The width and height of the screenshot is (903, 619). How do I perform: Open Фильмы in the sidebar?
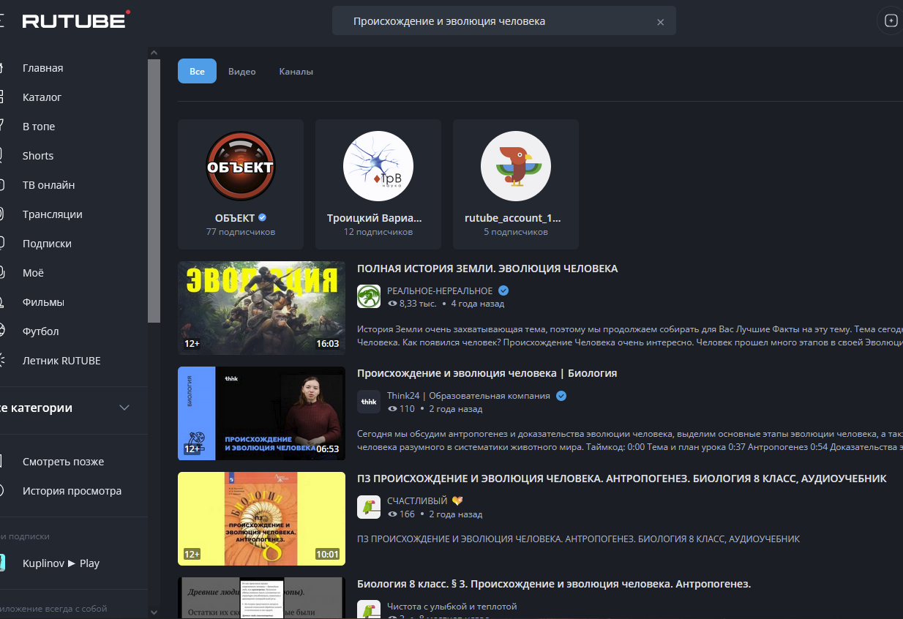(43, 302)
